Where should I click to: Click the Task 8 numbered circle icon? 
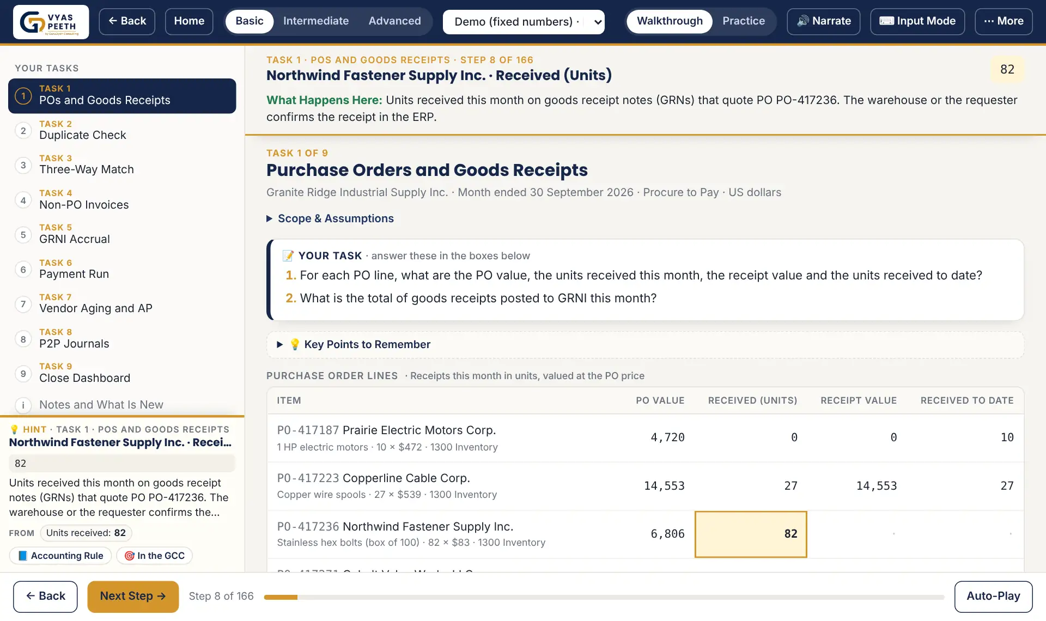click(23, 339)
